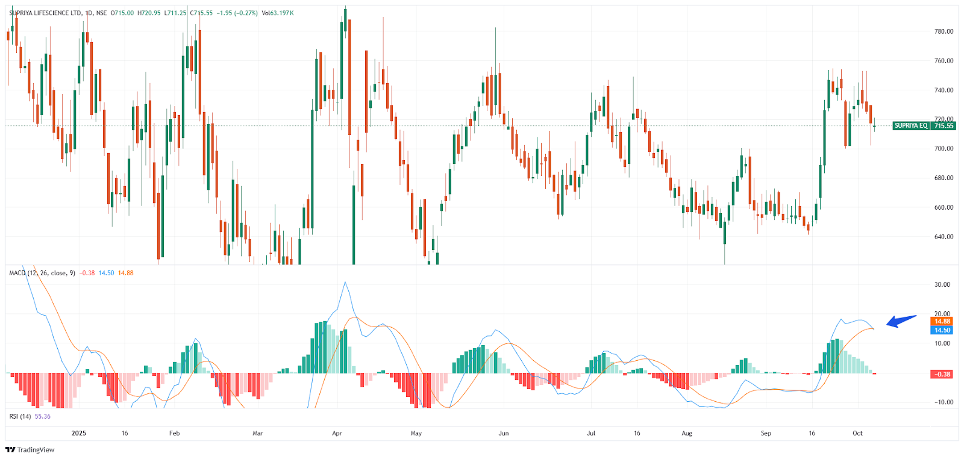Click the RSI value 55.36
964x459 pixels.
coord(43,416)
